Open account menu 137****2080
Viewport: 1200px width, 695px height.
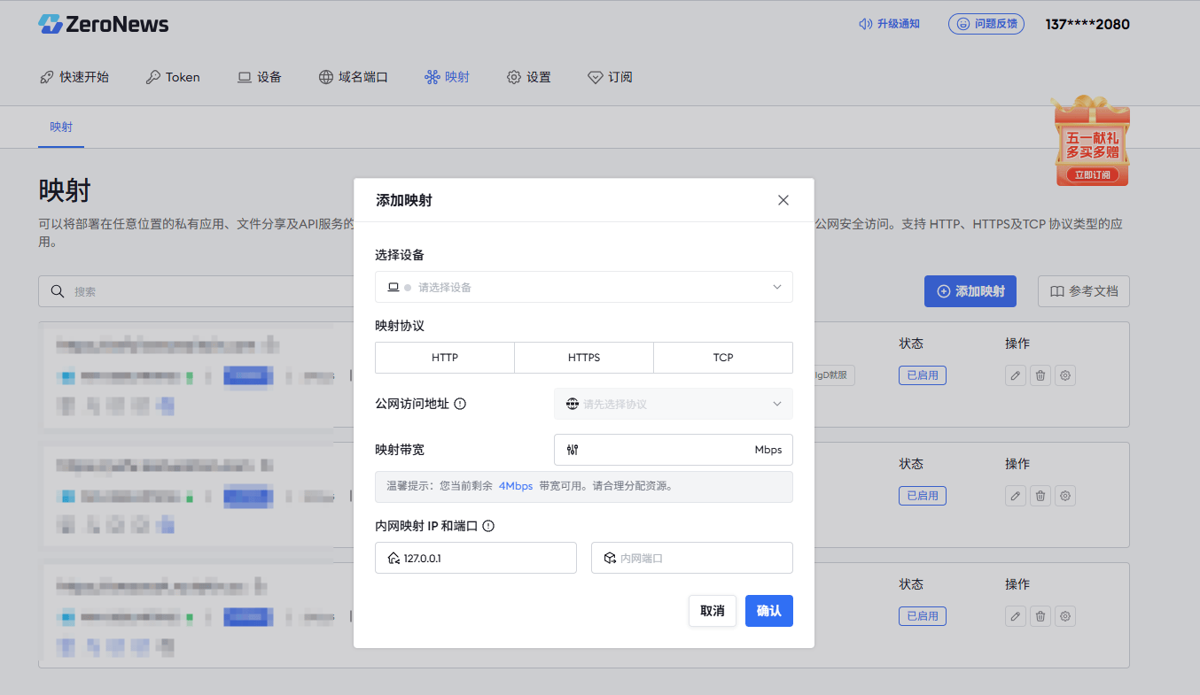point(1087,24)
